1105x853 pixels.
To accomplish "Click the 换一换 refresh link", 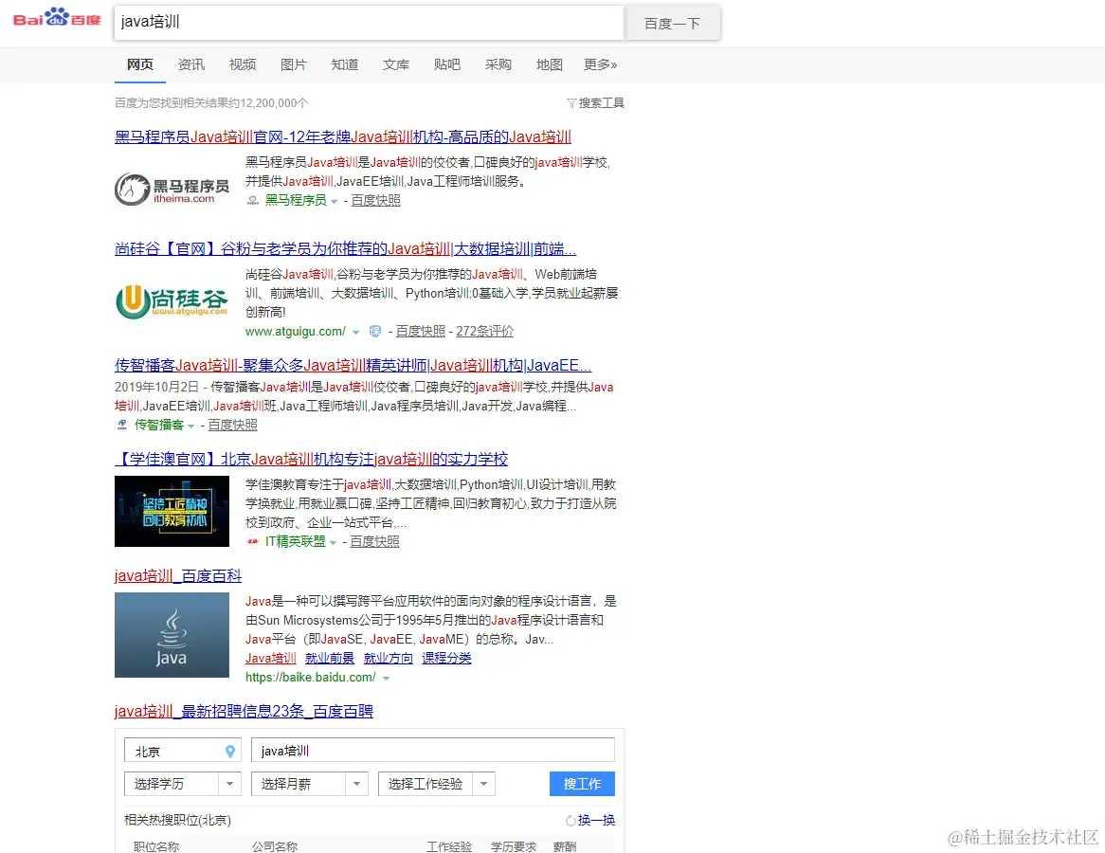I will tap(596, 820).
